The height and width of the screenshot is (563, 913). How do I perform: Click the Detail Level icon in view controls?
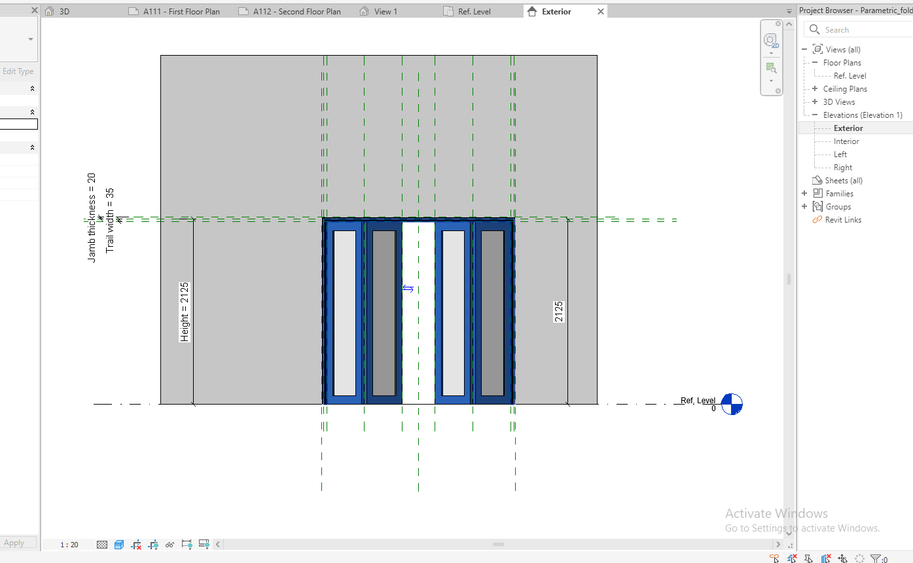102,545
